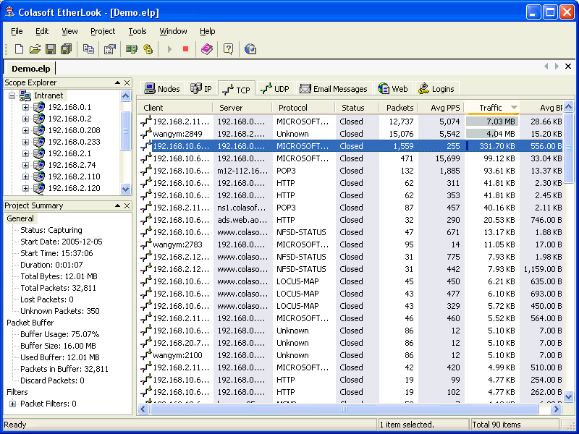Screen dimensions: 579x434
Task: Select the 192.168.2.120 tree label
Action: [x=75, y=188]
